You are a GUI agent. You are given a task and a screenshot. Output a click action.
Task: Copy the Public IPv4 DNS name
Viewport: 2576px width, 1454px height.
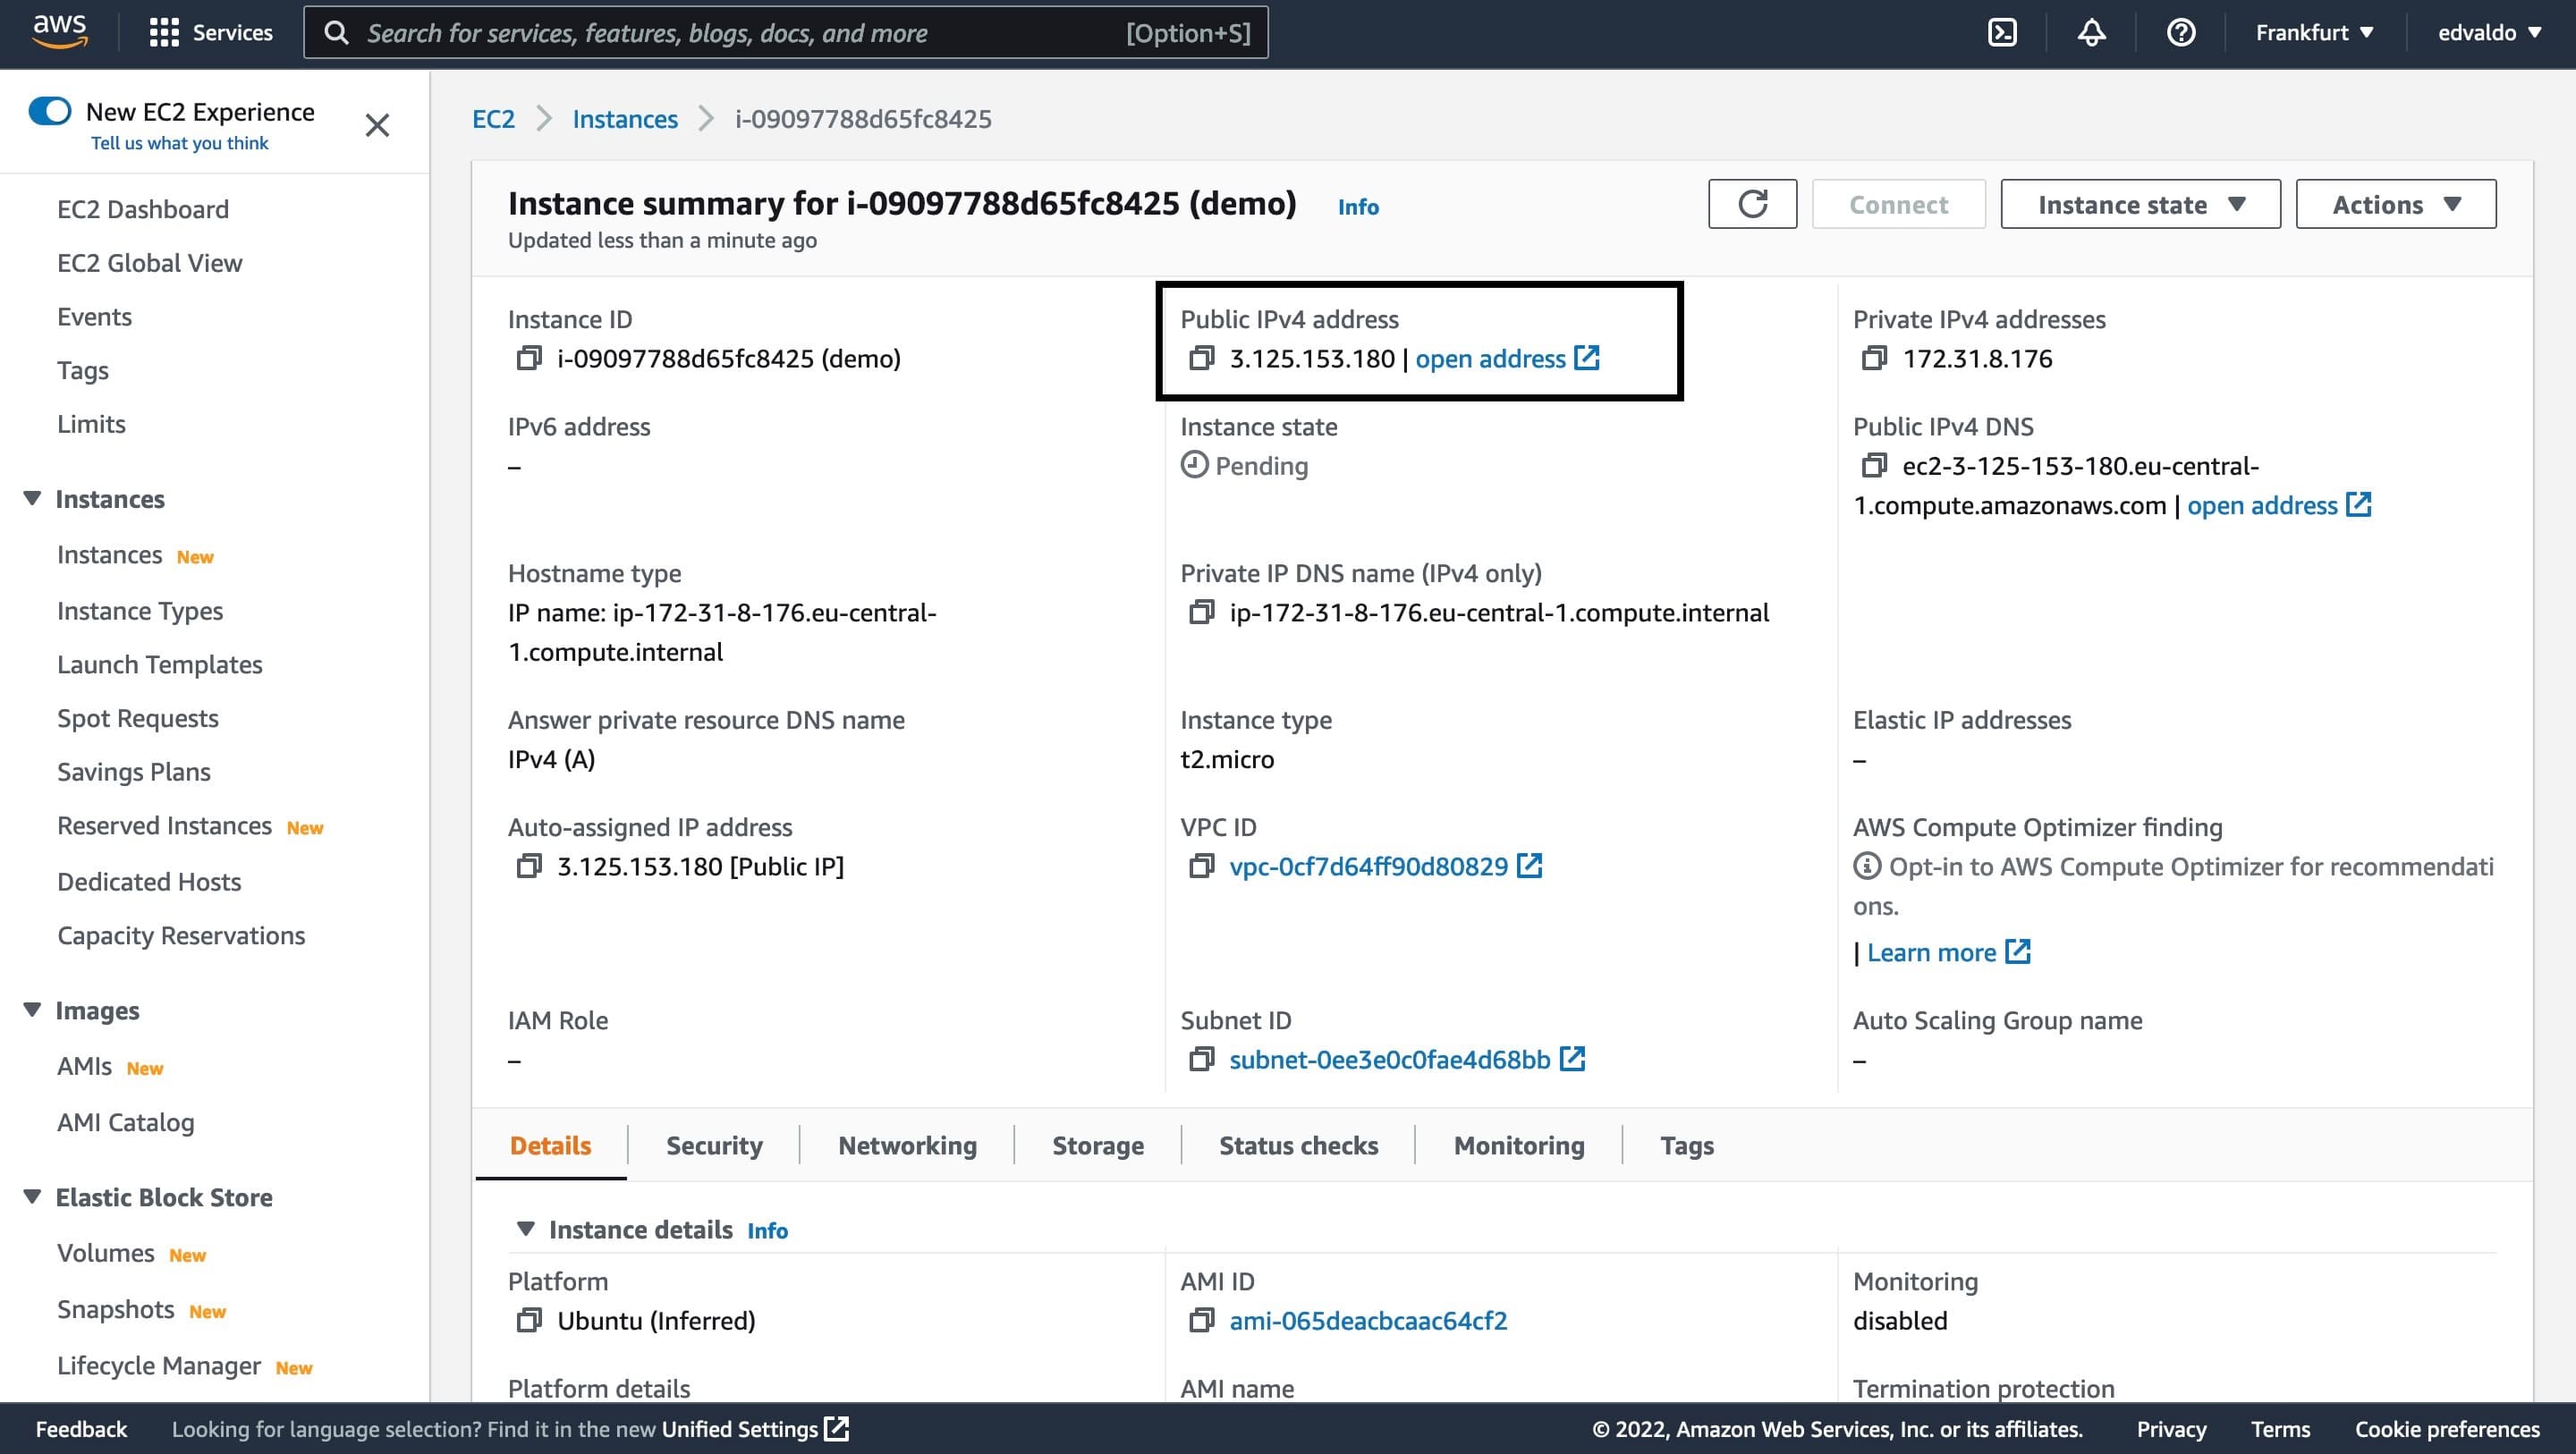(x=1874, y=465)
